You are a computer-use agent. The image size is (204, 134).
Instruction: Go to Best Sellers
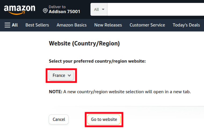coord(37,25)
